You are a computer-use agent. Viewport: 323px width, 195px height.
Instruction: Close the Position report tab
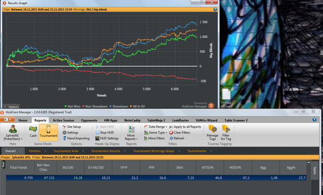[45, 151]
